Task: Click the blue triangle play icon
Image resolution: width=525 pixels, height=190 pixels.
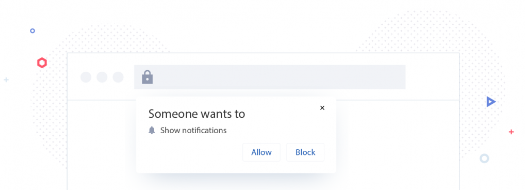Action: [x=491, y=102]
